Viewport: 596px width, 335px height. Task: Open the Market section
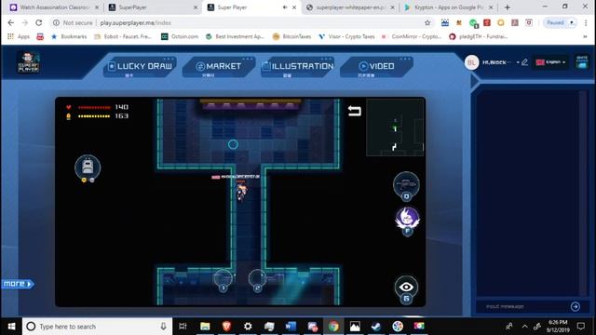[219, 66]
